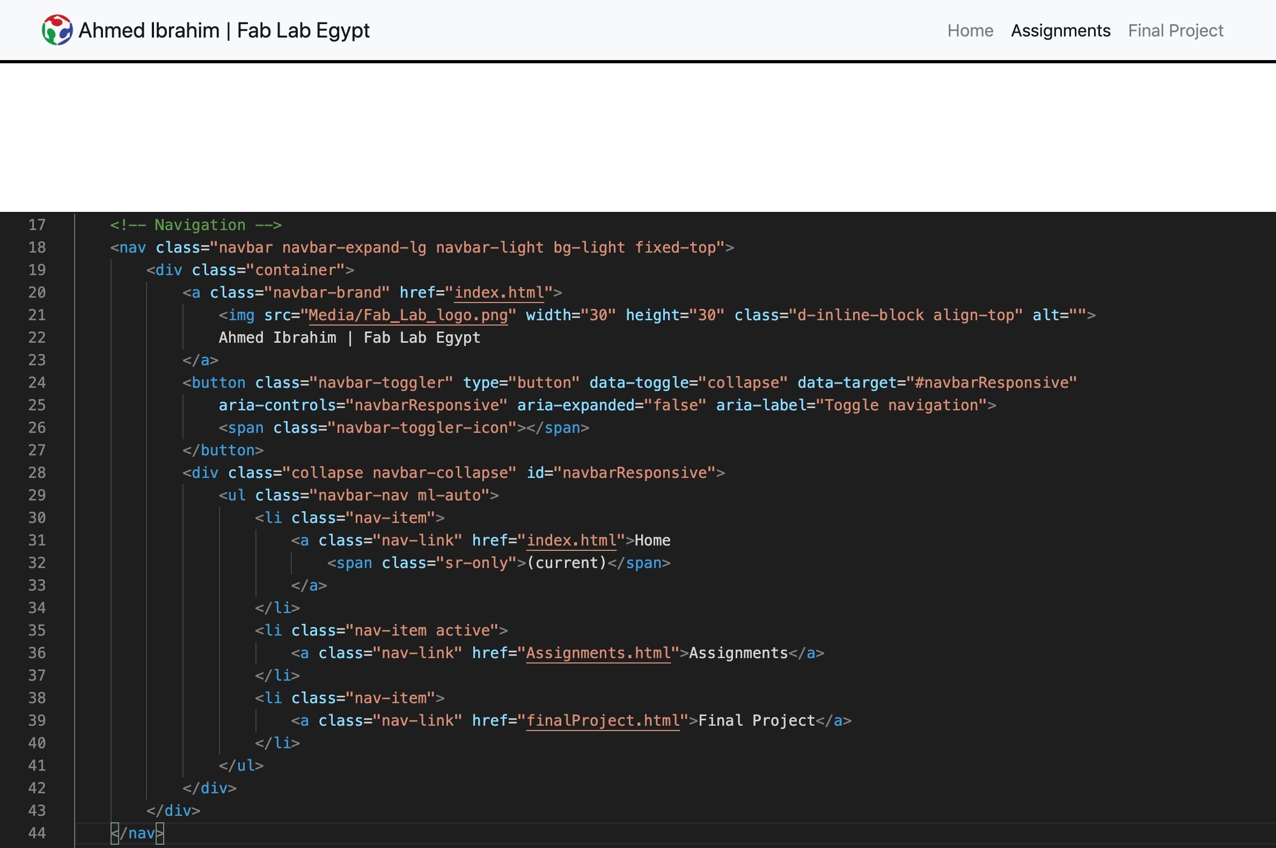Click 'collapse navbar-collapse' class value
Screen dimensions: 1276x848
click(399, 473)
